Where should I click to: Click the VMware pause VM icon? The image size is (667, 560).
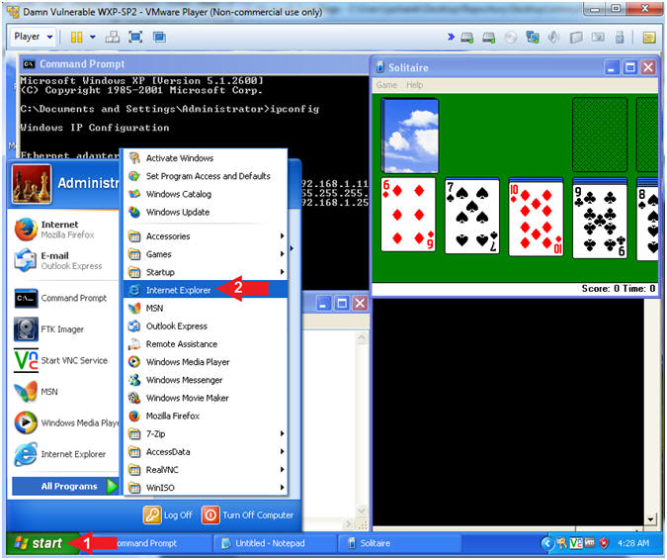coord(76,37)
